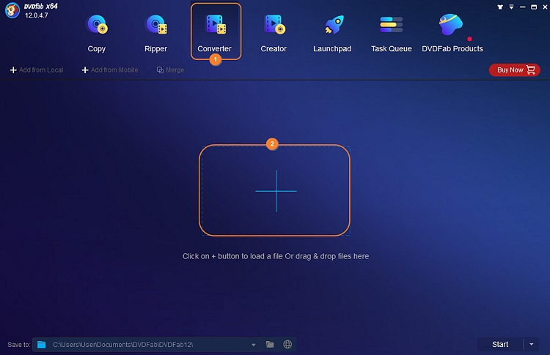Click the large plus to load file
550x355 pixels.
(276, 191)
